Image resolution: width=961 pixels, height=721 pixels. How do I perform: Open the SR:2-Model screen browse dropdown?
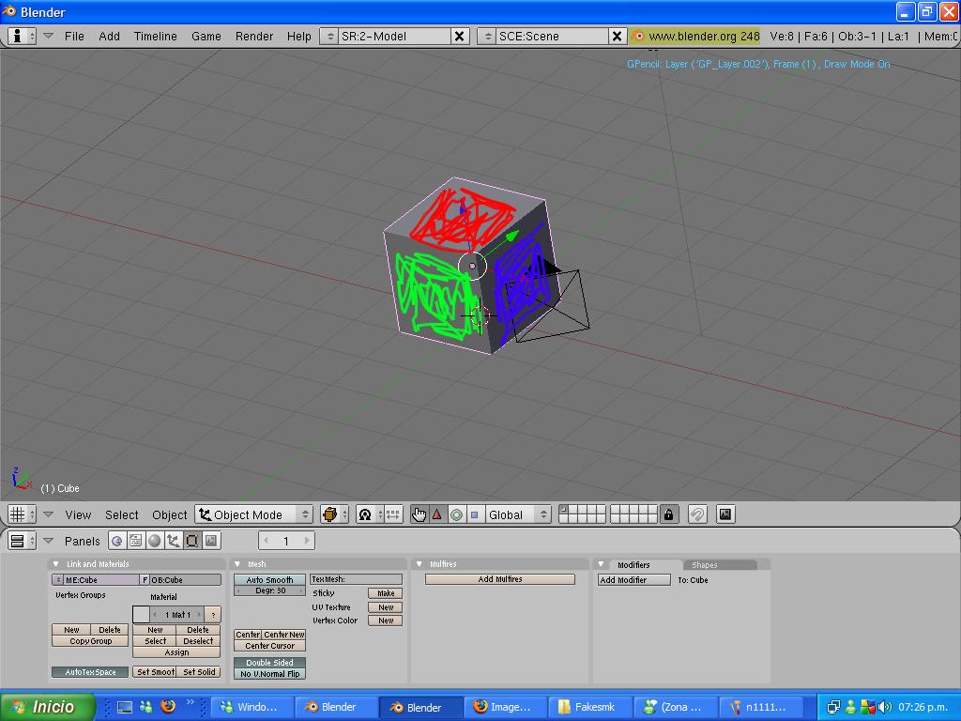pyautogui.click(x=329, y=37)
